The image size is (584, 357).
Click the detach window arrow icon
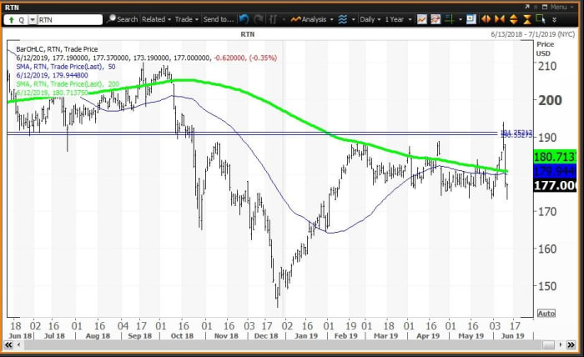click(x=527, y=7)
